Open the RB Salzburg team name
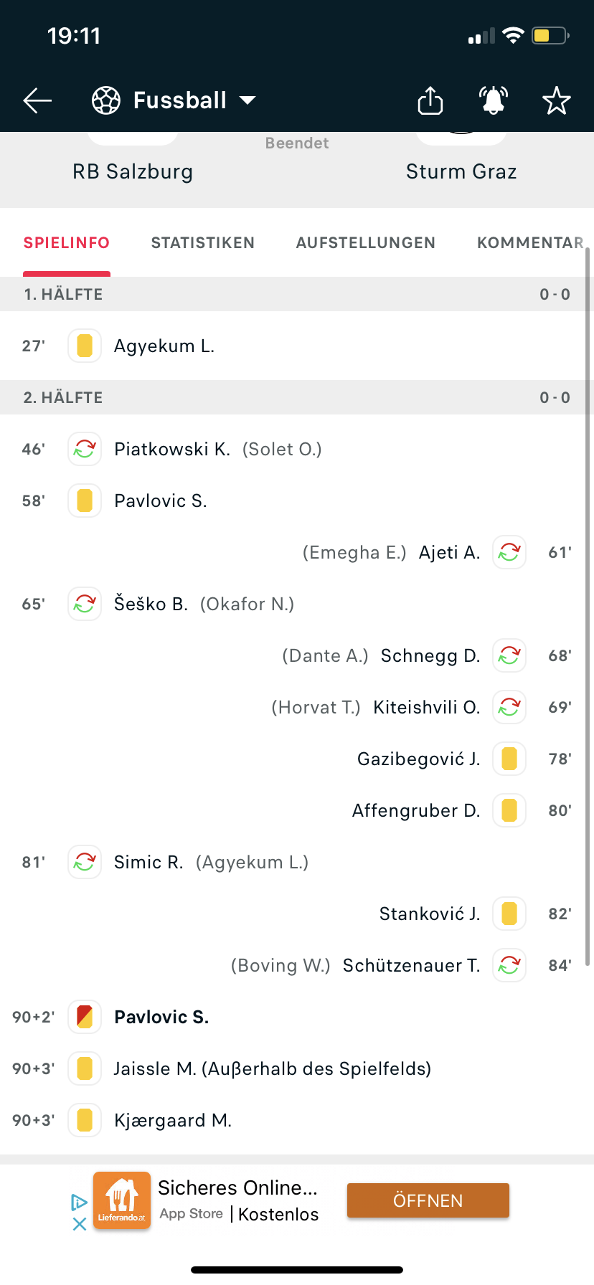The width and height of the screenshot is (594, 1285). (x=133, y=171)
